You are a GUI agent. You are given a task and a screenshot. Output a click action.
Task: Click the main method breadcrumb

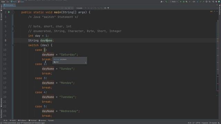(x=21, y=2)
